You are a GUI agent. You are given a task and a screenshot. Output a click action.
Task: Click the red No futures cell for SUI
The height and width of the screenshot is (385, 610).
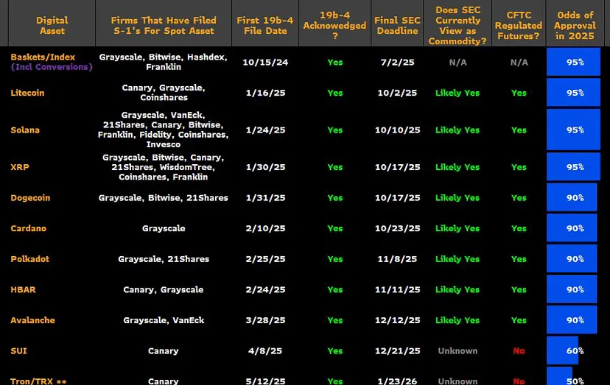pyautogui.click(x=519, y=351)
